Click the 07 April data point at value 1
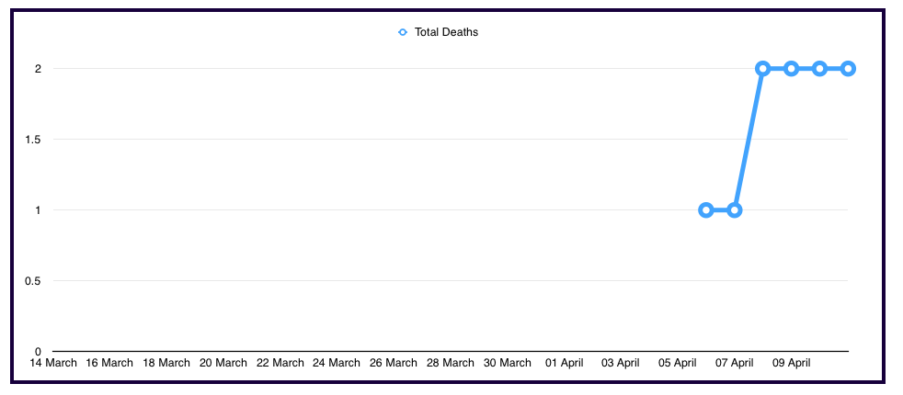Image resolution: width=903 pixels, height=395 pixels. (735, 210)
